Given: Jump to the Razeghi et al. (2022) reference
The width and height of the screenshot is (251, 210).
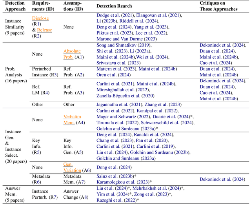Looking at the screenshot, I should [x=117, y=200].
